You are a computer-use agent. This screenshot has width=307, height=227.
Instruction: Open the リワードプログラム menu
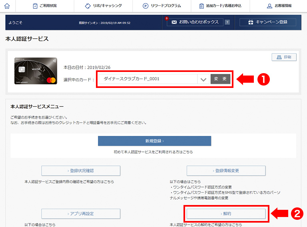tap(161, 6)
